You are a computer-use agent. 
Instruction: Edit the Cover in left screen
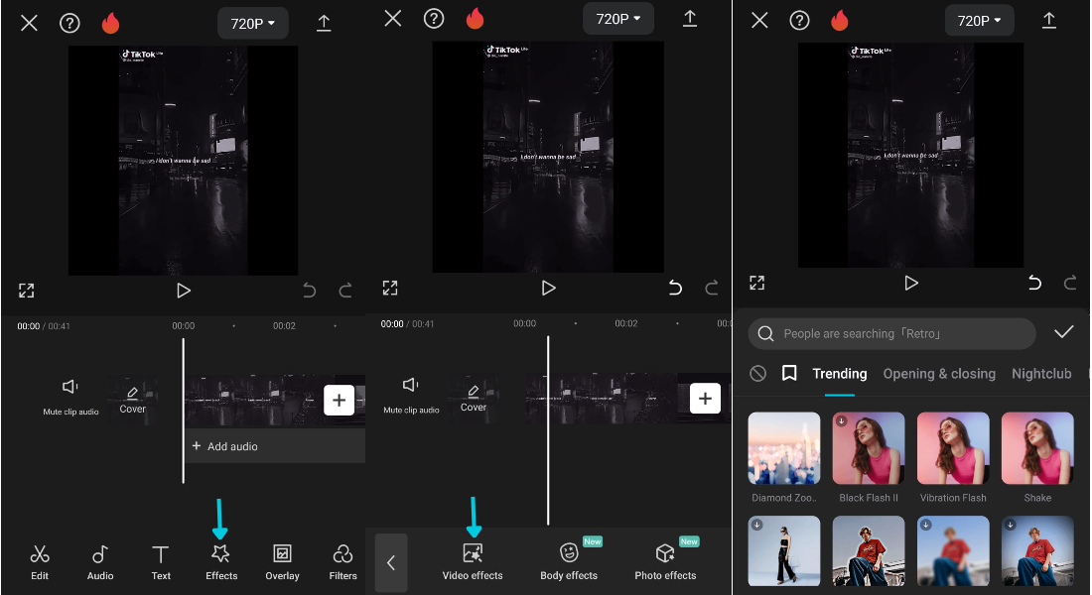pos(132,400)
